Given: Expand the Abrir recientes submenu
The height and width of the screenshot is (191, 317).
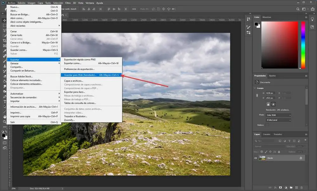Looking at the screenshot, I should point(34,26).
